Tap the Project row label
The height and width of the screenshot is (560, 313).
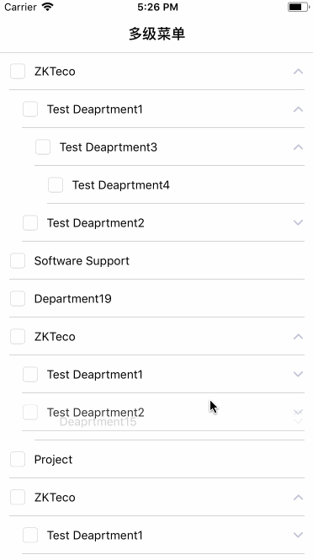pyautogui.click(x=53, y=459)
